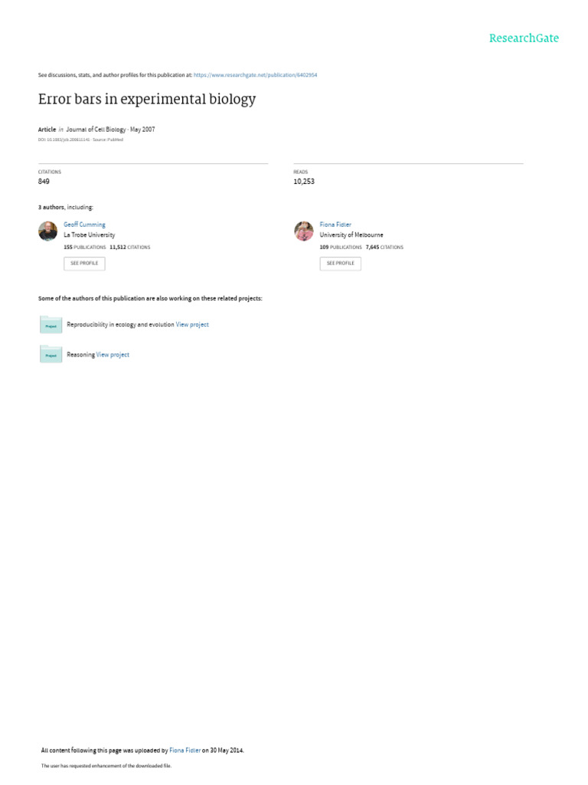The image size is (588, 785).
Task: Open View project for Reproducibility in ecology
Action: 192,325
